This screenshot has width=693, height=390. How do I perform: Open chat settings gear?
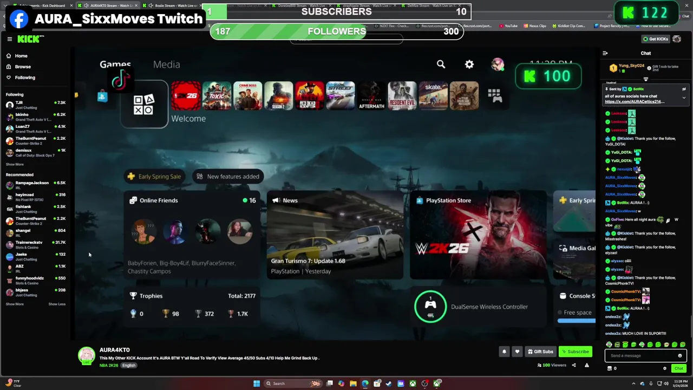(x=665, y=368)
